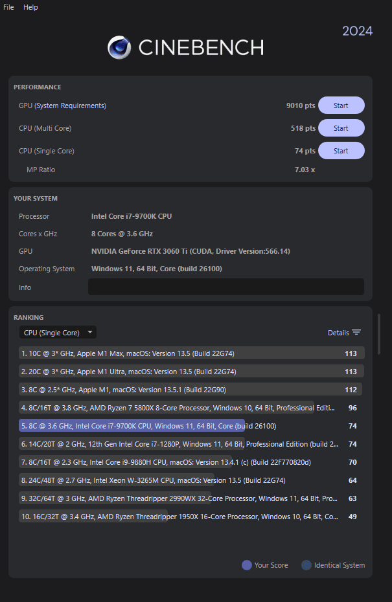Viewport: 392px width, 602px height.
Task: Click the 2024 version label
Action: point(358,31)
